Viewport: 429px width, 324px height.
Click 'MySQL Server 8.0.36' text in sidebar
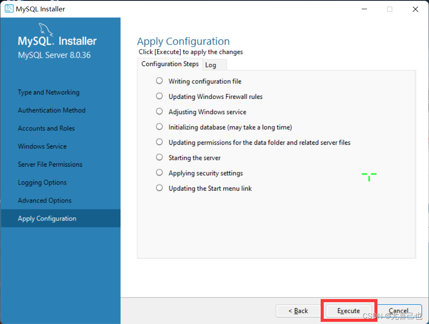[x=54, y=55]
